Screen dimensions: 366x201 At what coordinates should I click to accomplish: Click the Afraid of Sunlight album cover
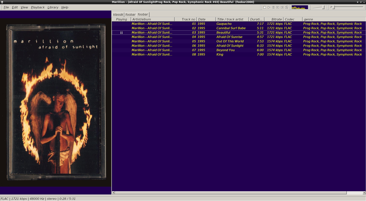click(x=55, y=102)
